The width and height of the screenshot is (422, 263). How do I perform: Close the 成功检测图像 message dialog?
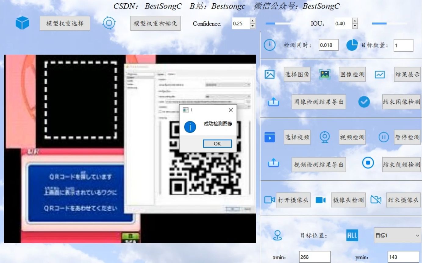coord(231,110)
